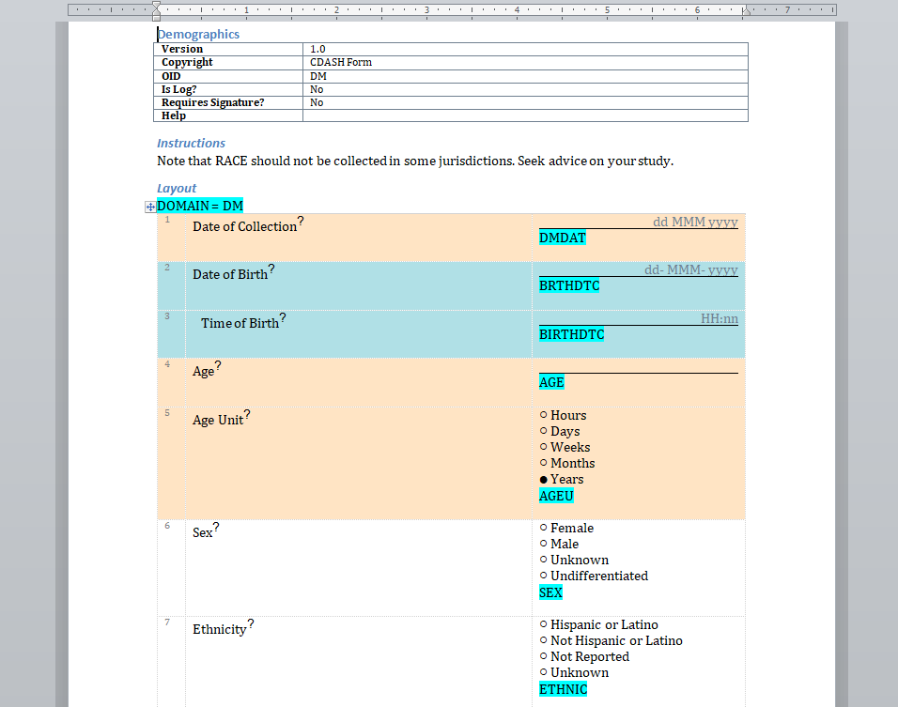Click the empty Help value cell
The height and width of the screenshot is (707, 898).
coord(525,115)
